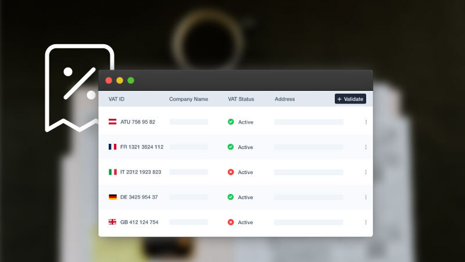Select VAT ID GB 412 124 754

coord(139,222)
